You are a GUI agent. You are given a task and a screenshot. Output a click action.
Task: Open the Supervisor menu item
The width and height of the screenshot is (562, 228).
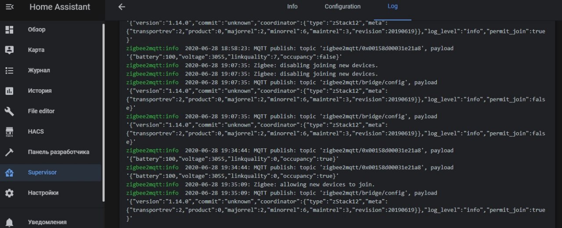50,172
